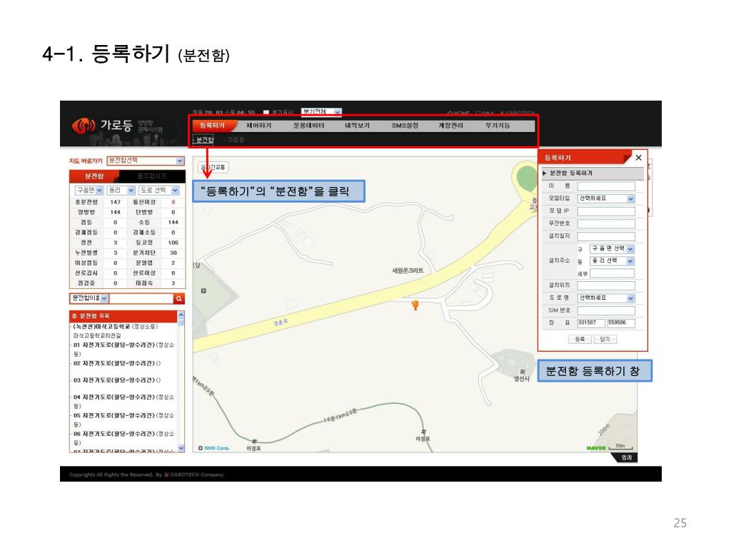Open the 도로 선택 filter dropdown
The image size is (731, 548).
pos(158,190)
